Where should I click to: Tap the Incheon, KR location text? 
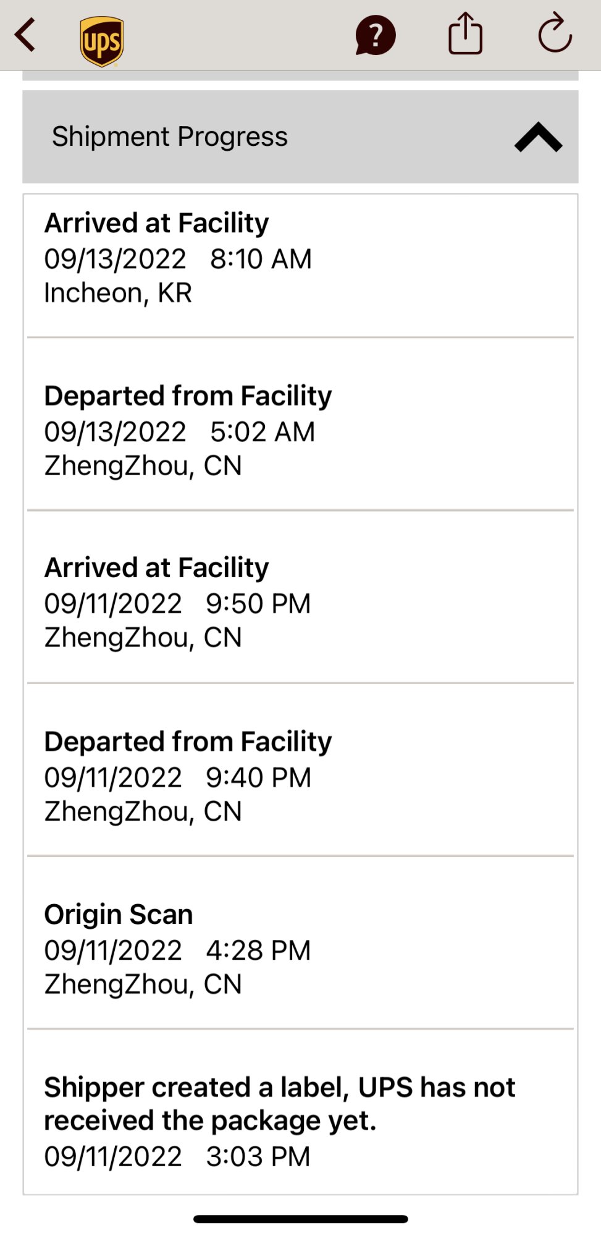(118, 294)
